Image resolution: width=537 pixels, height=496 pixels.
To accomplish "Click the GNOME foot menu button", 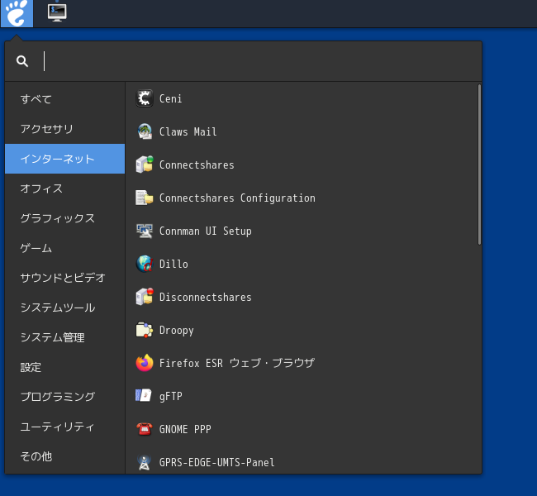I will click(17, 13).
